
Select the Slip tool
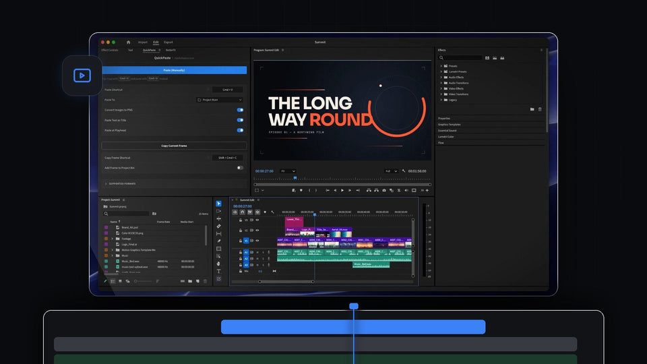click(x=218, y=234)
